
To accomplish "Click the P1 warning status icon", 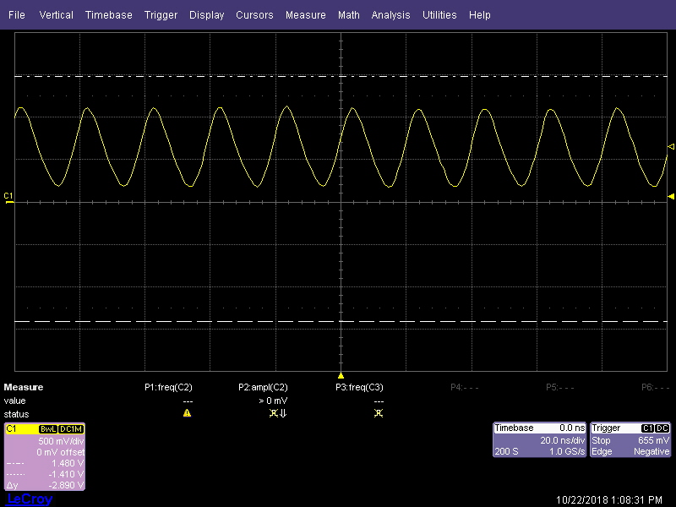I will tap(187, 413).
